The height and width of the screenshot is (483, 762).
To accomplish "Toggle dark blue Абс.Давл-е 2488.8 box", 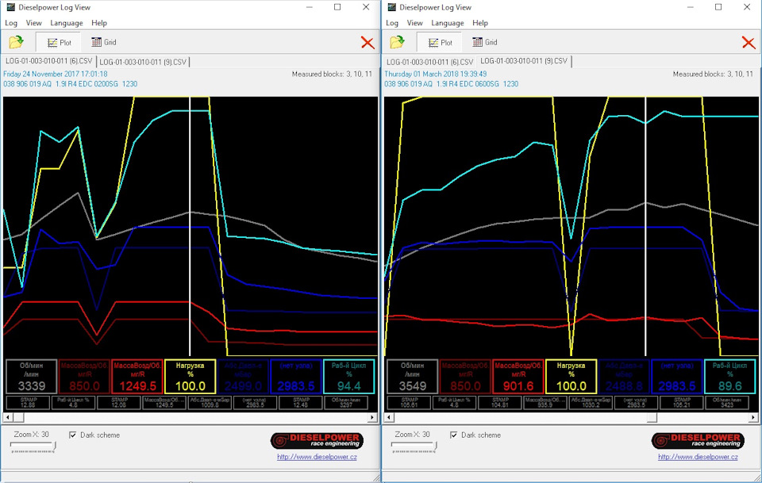I will [624, 376].
